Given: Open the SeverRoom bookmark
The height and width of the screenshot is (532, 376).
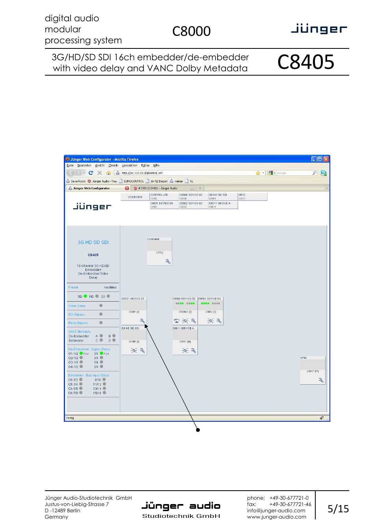Looking at the screenshot, I should point(76,181).
